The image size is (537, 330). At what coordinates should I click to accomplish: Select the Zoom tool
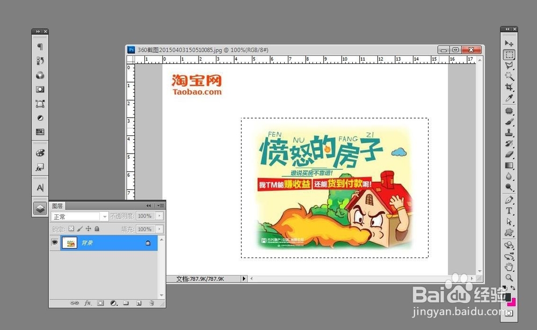509,277
